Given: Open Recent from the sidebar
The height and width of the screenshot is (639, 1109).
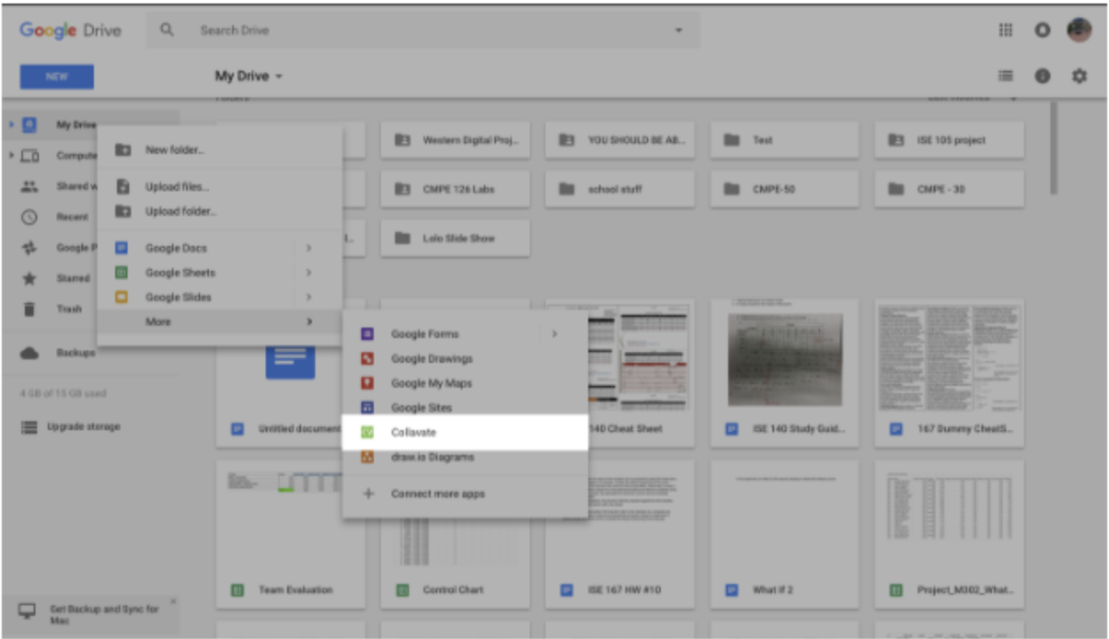Looking at the screenshot, I should coord(73,217).
